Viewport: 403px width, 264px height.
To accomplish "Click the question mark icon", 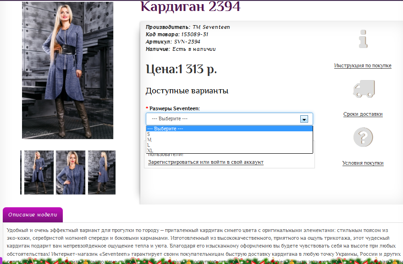I will [x=363, y=137].
